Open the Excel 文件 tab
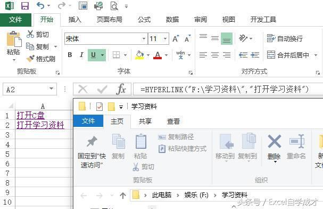323x209 pixels. 15,20
